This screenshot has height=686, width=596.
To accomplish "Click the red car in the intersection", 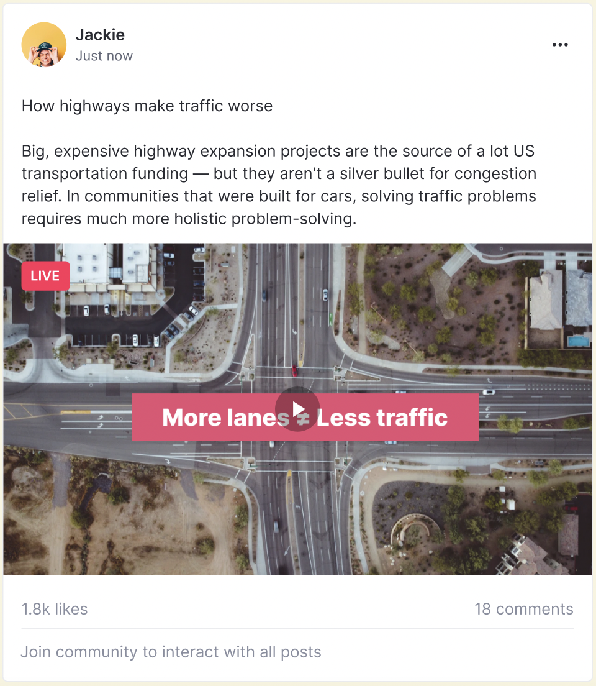I will point(295,371).
